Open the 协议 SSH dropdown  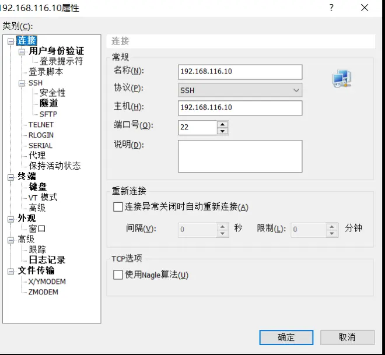click(240, 90)
